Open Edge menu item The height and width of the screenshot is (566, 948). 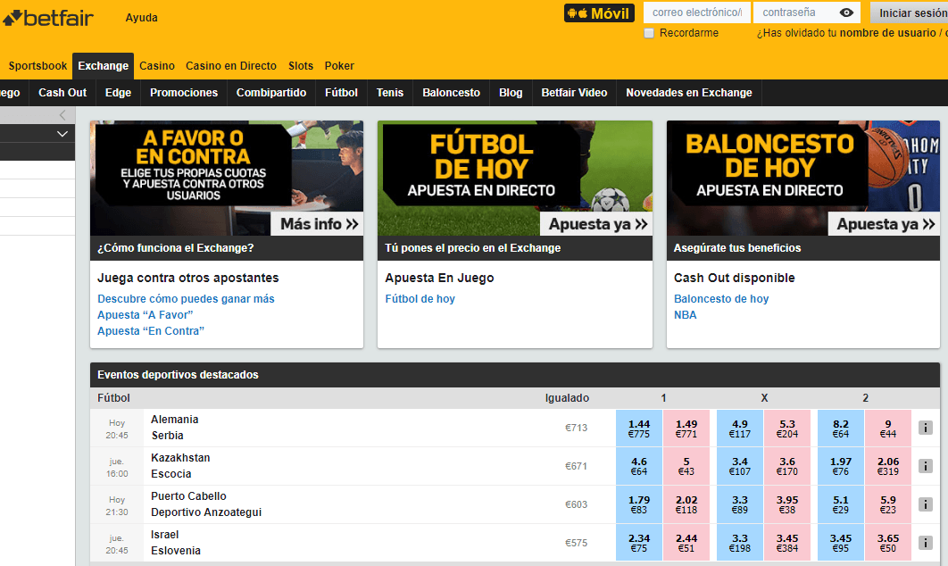118,93
